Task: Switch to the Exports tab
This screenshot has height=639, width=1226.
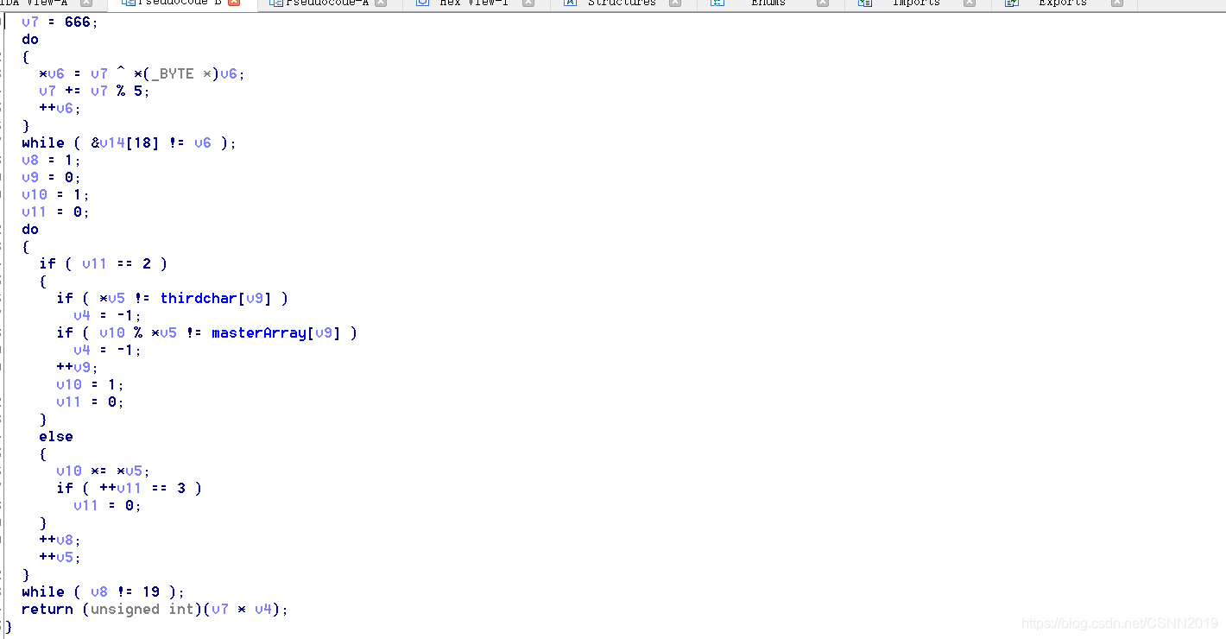Action: tap(1063, 3)
